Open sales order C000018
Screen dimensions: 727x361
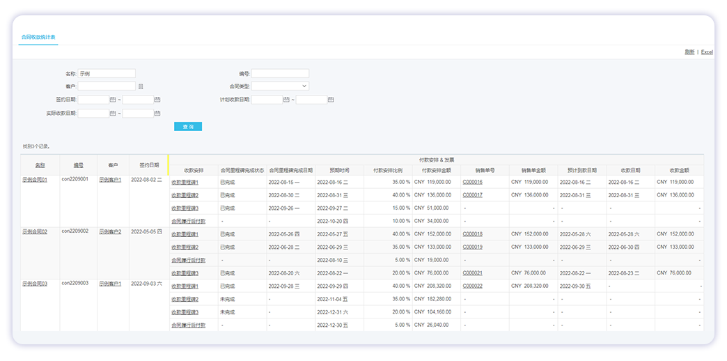click(473, 234)
